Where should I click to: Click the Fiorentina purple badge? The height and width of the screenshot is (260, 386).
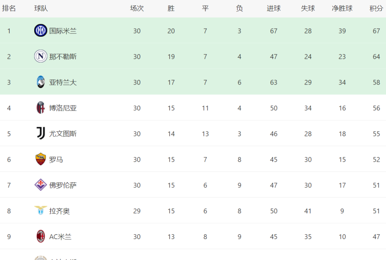tap(41, 185)
